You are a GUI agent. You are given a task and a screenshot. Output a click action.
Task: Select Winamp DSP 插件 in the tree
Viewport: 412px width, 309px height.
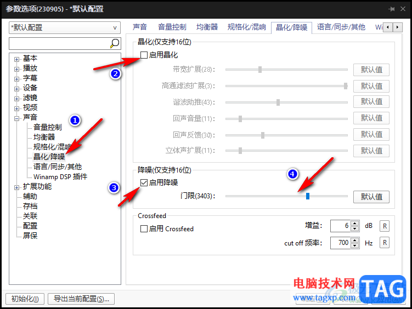tap(60, 176)
